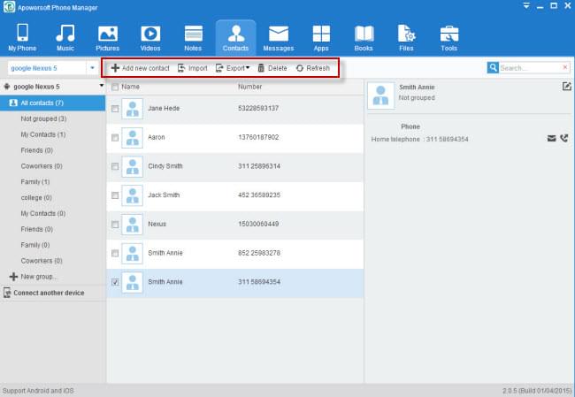575x397 pixels.
Task: Edit the Smith Annie contact details
Action: [x=566, y=87]
